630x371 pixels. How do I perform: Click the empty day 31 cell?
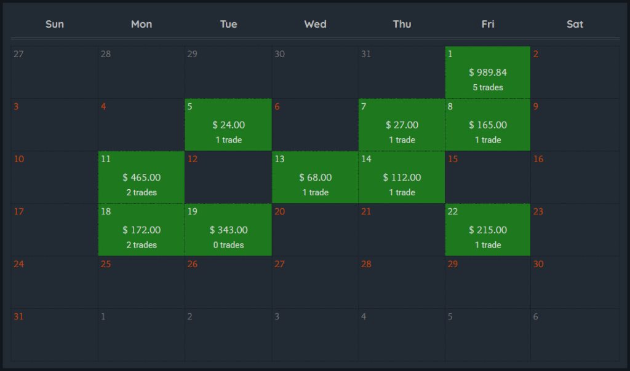pyautogui.click(x=55, y=335)
